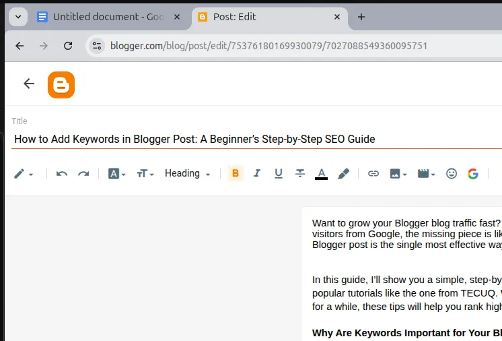Insert or edit a link

click(373, 174)
